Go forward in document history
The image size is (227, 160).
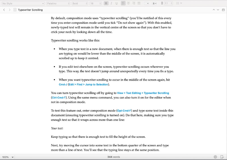pyautogui.click(x=10, y=10)
